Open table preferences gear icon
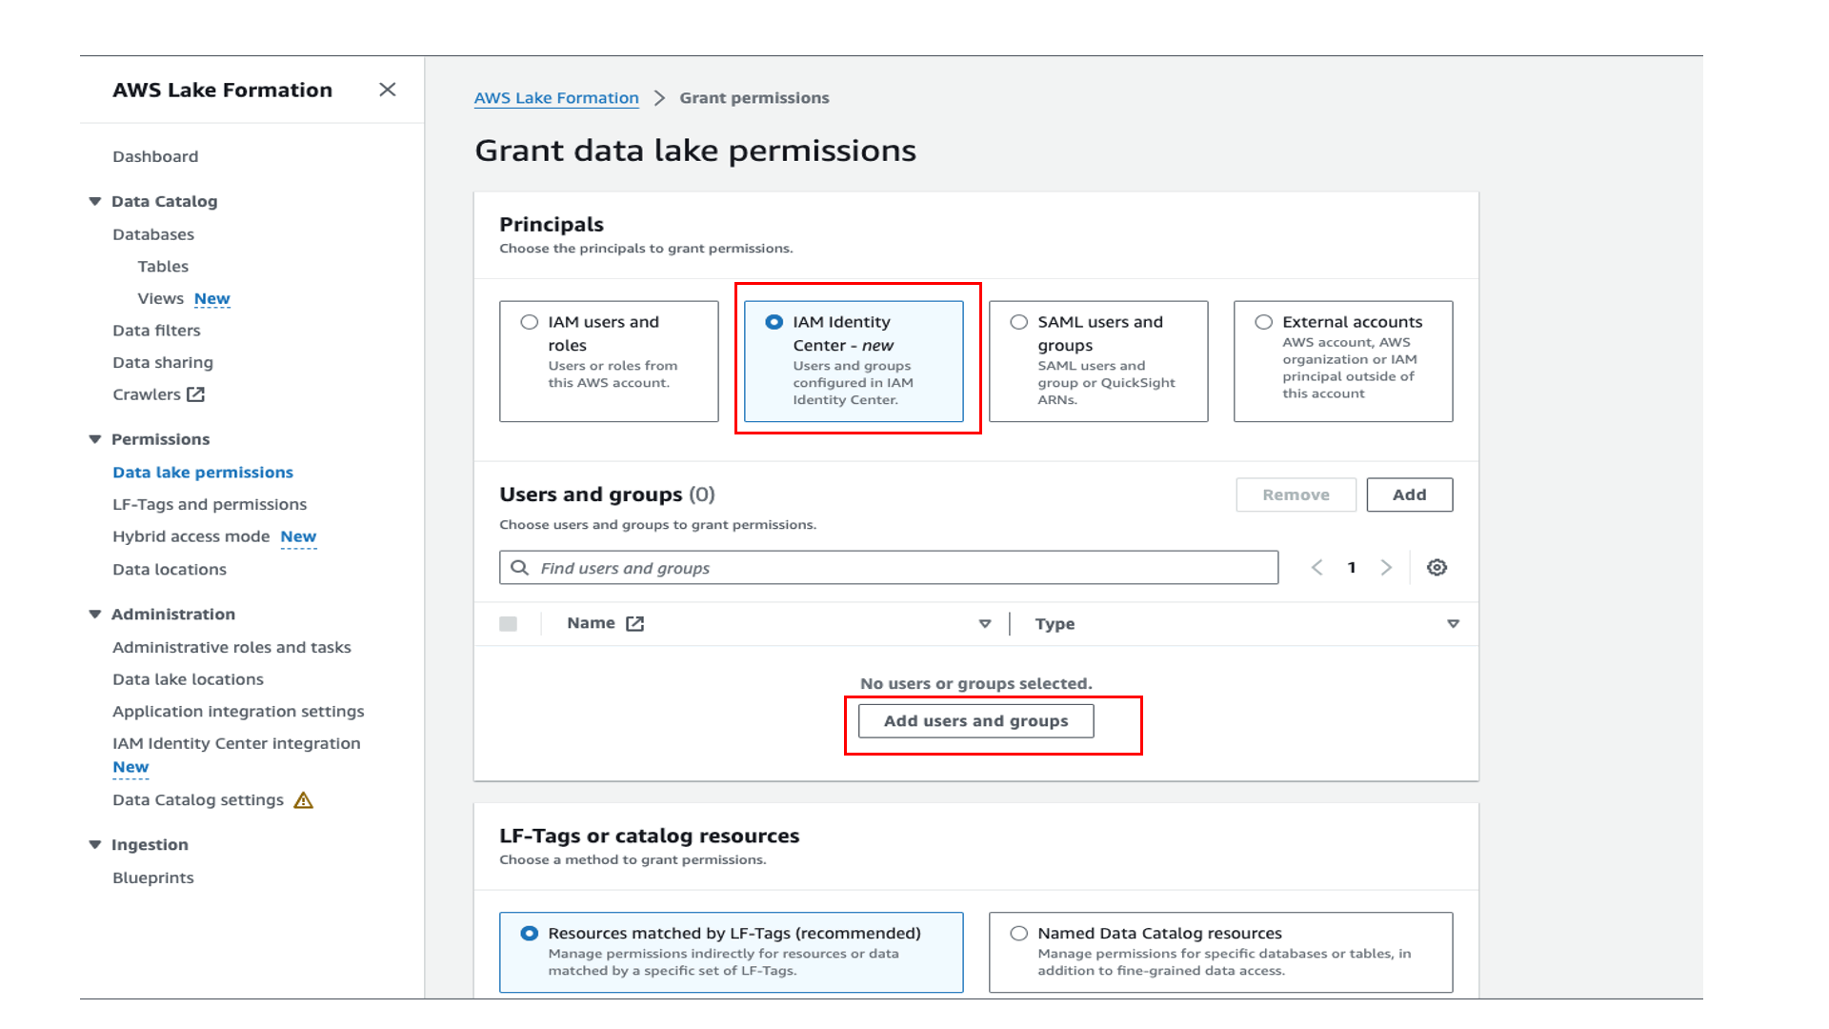 click(1437, 568)
